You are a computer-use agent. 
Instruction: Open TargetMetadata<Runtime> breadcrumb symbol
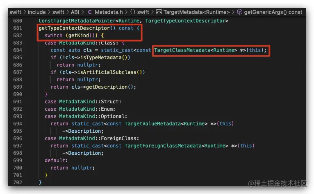(196, 12)
